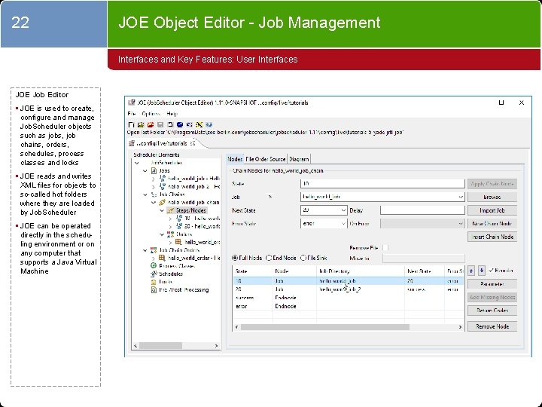Click the new document toolbar icon
Image resolution: width=542 pixels, height=407 pixels.
131,124
